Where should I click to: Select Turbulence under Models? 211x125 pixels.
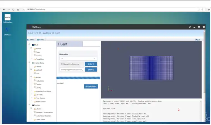40,81
